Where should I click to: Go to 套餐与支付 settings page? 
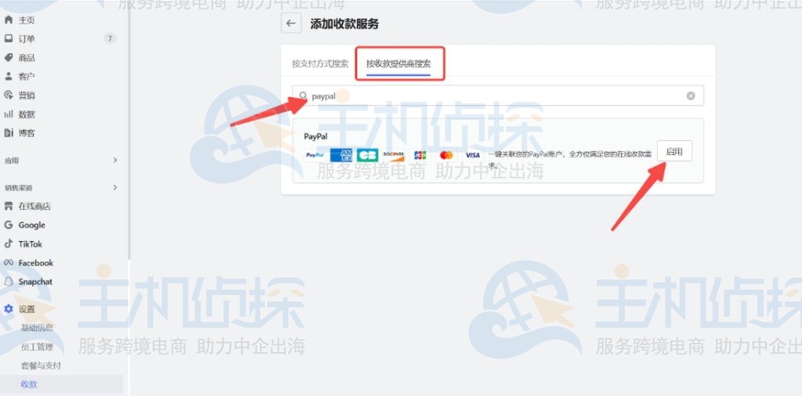41,365
